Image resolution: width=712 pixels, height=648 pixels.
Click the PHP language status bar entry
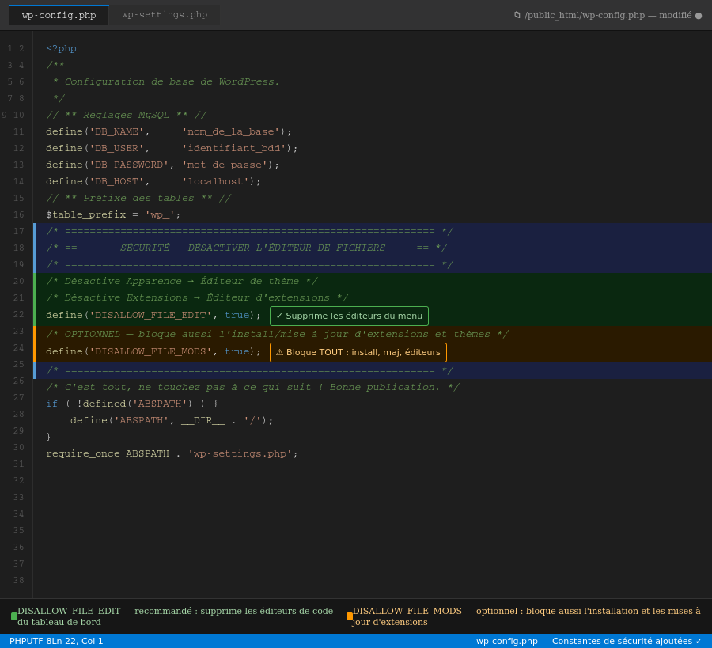(17, 641)
